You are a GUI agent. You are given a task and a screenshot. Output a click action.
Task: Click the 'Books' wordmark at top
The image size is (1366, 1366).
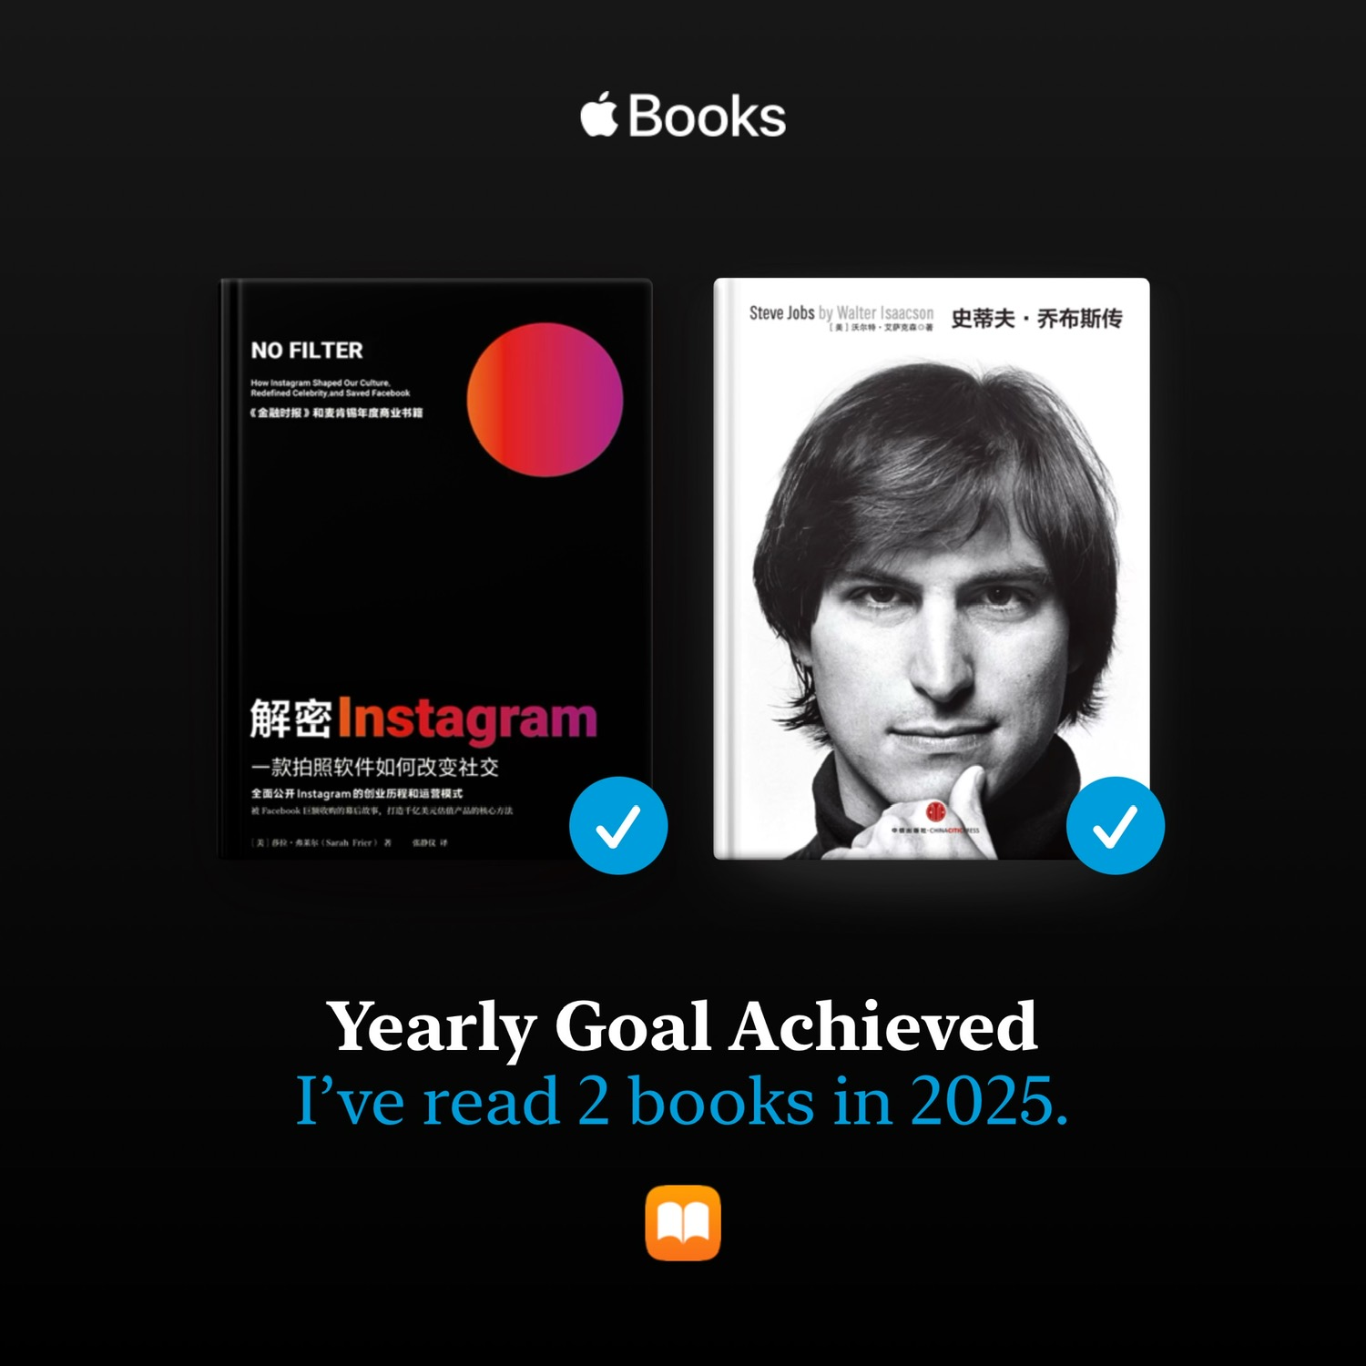pyautogui.click(x=707, y=117)
